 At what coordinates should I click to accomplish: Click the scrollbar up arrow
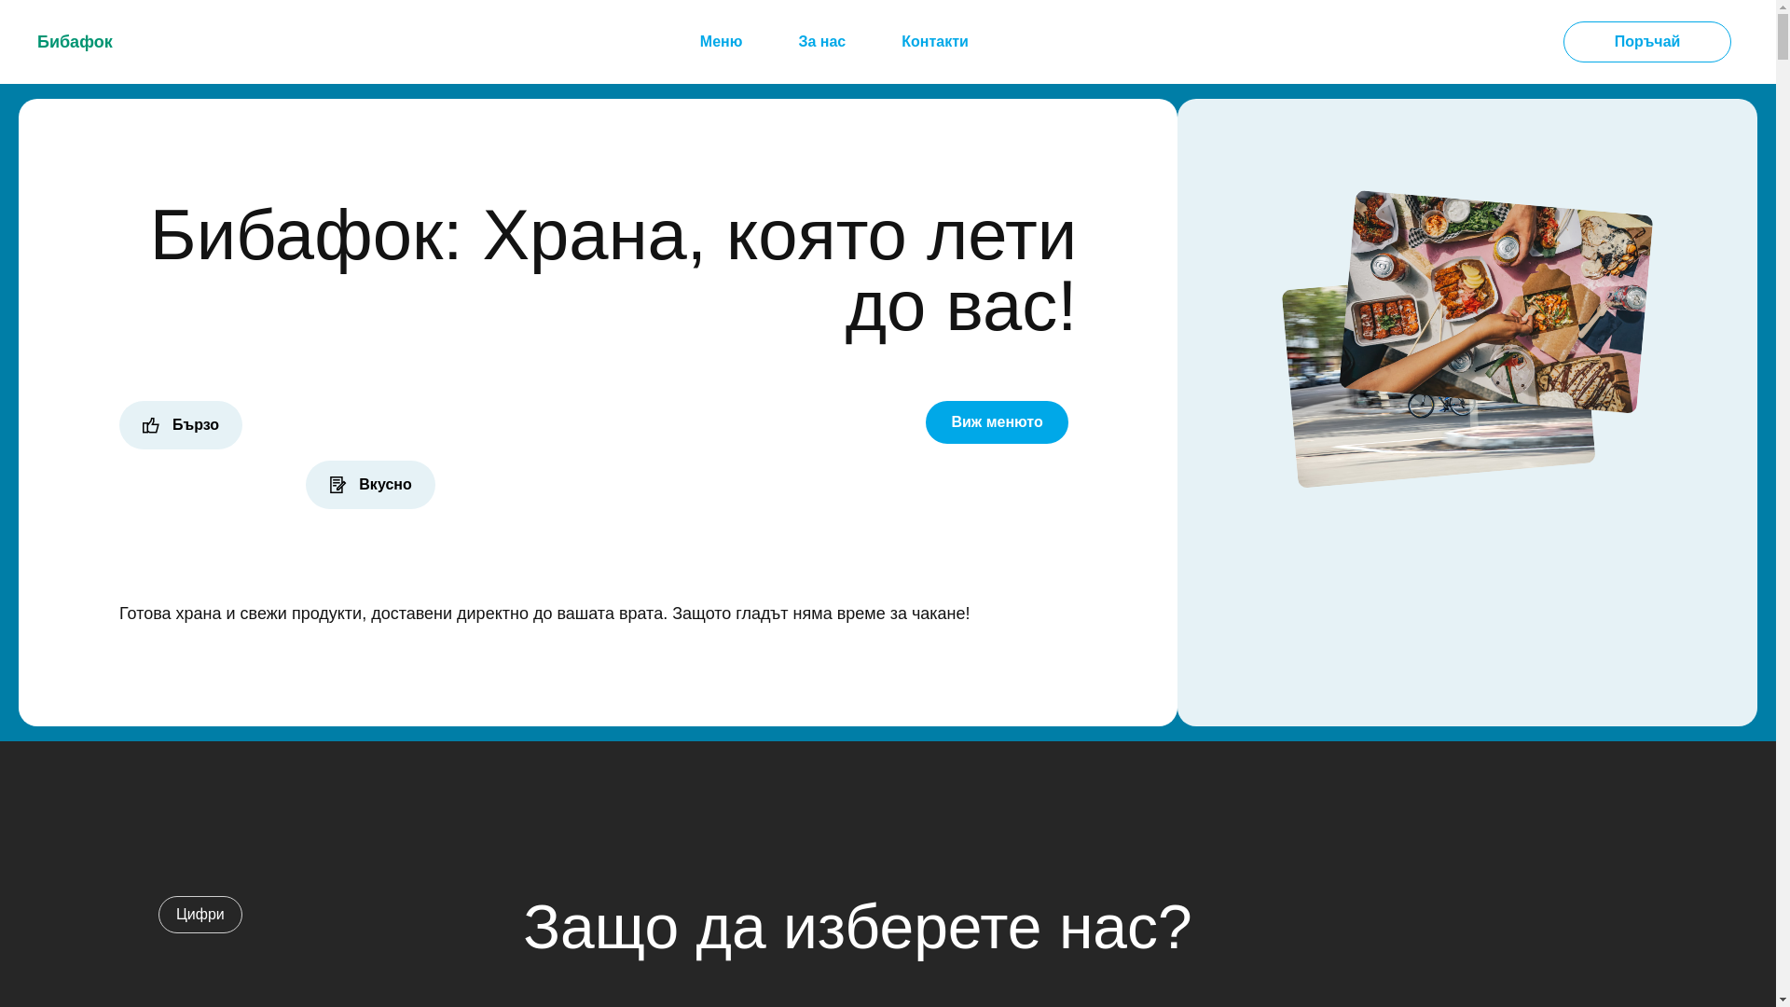[1783, 7]
